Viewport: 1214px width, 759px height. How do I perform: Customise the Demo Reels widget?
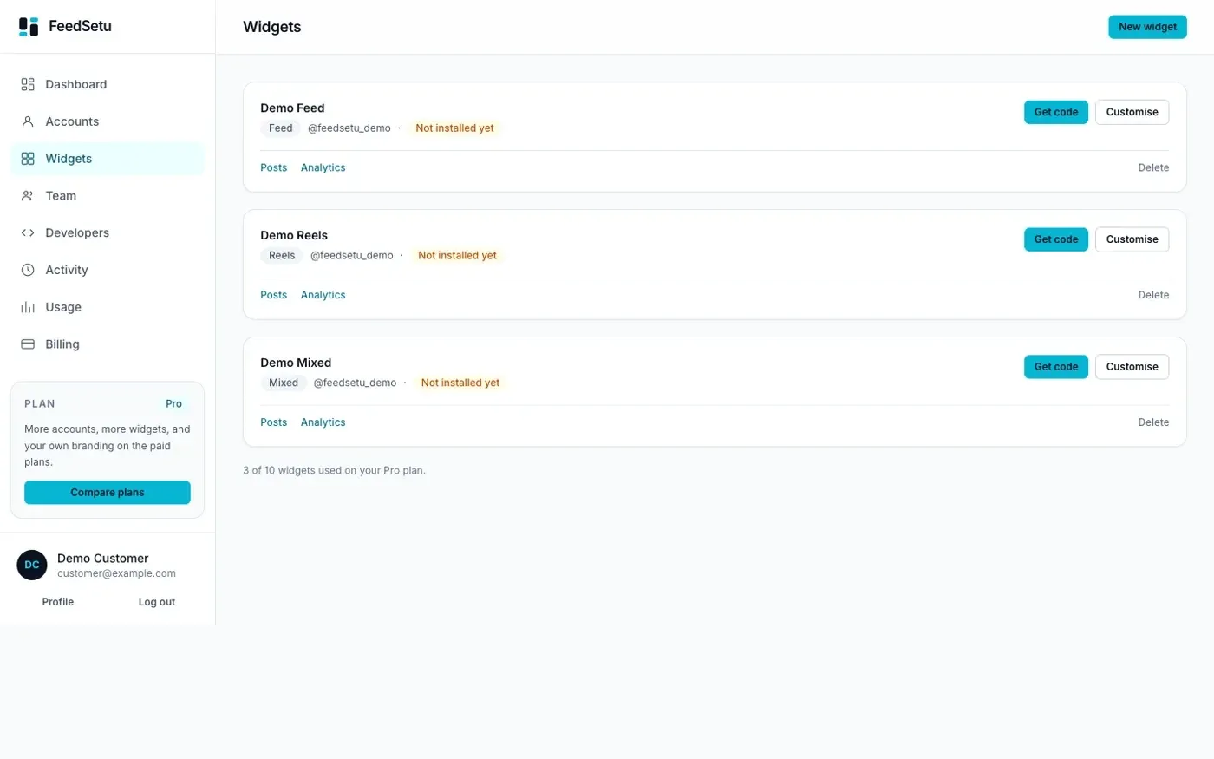[x=1132, y=239]
